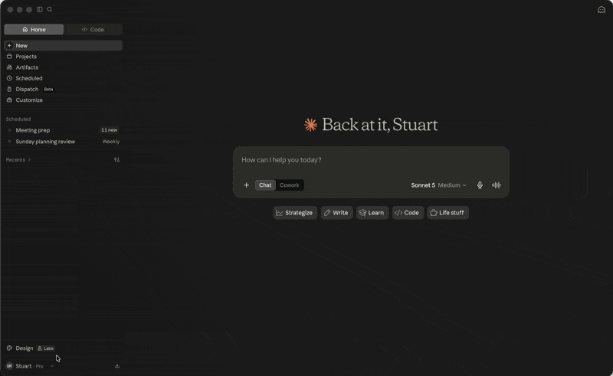This screenshot has width=613, height=376.
Task: Click the plus attachment button
Action: pyautogui.click(x=246, y=185)
